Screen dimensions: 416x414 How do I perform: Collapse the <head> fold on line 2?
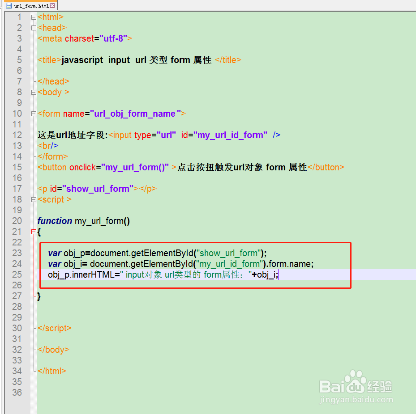[34, 28]
